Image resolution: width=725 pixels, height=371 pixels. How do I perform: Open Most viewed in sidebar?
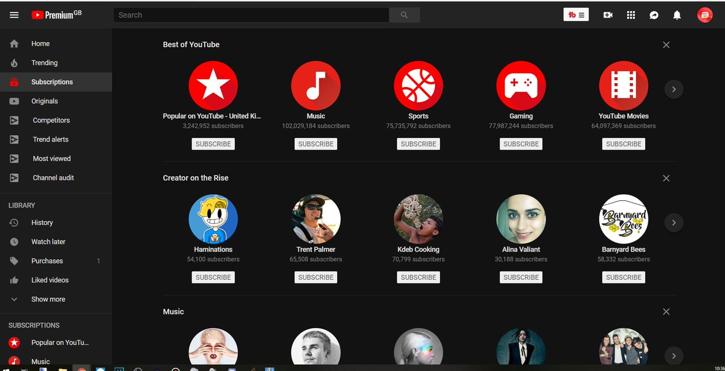click(56, 159)
